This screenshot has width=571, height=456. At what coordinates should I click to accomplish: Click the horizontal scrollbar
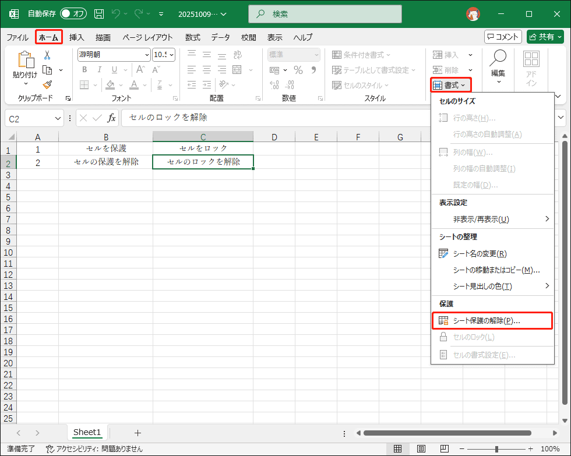[447, 433]
